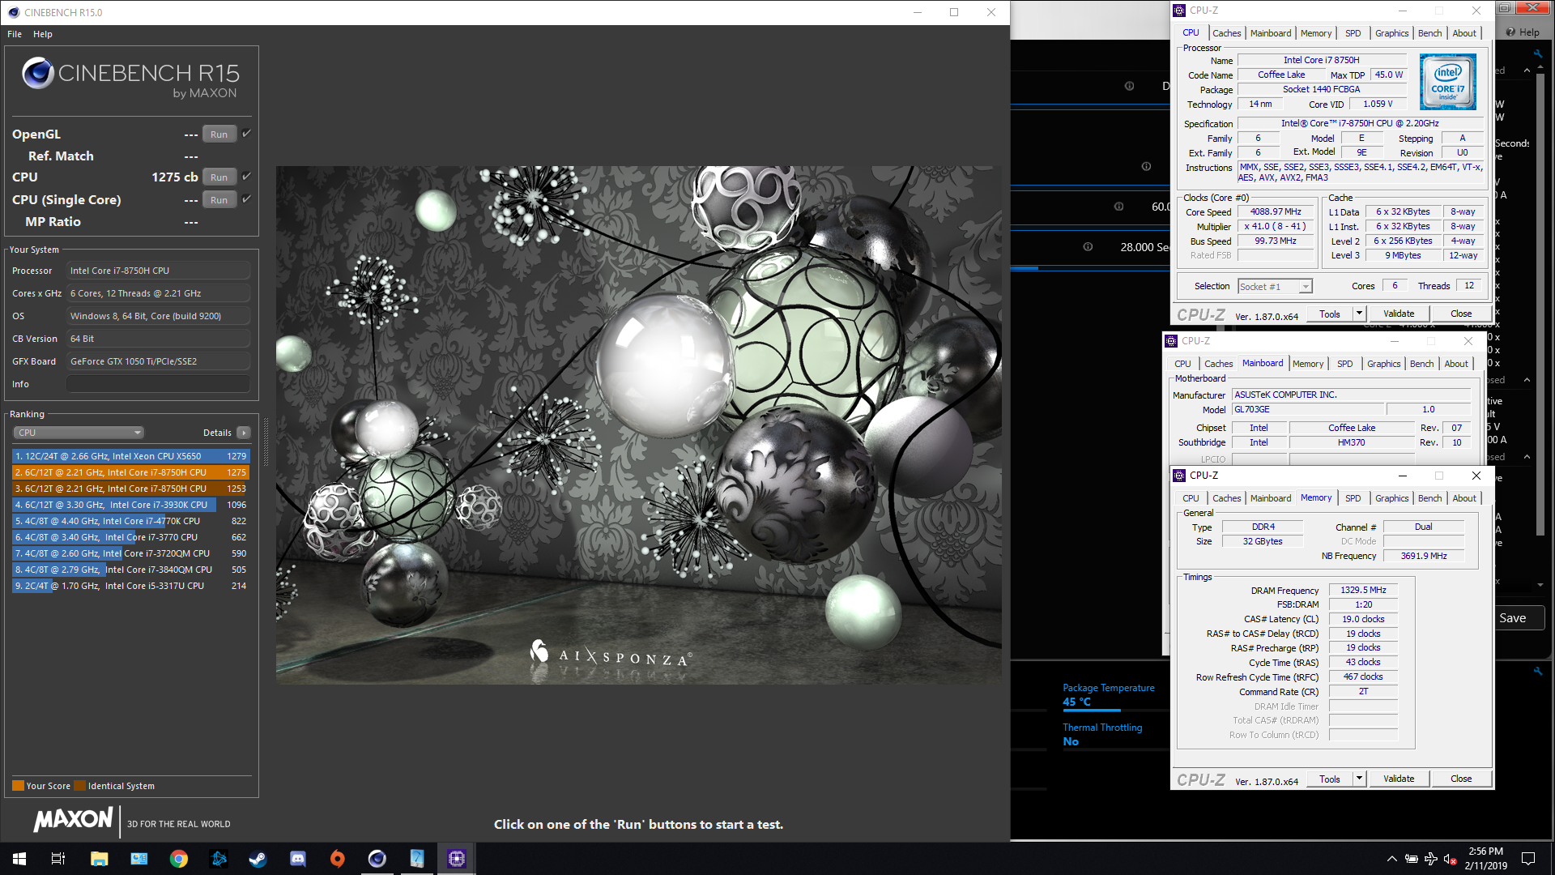
Task: Open File Explorer from the taskbar
Action: click(99, 859)
